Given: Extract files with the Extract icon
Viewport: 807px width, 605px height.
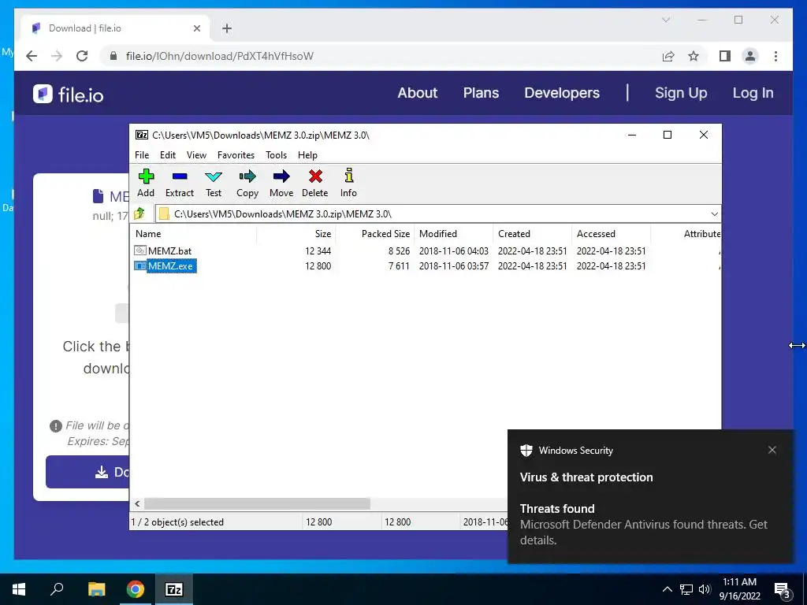Looking at the screenshot, I should (x=180, y=177).
